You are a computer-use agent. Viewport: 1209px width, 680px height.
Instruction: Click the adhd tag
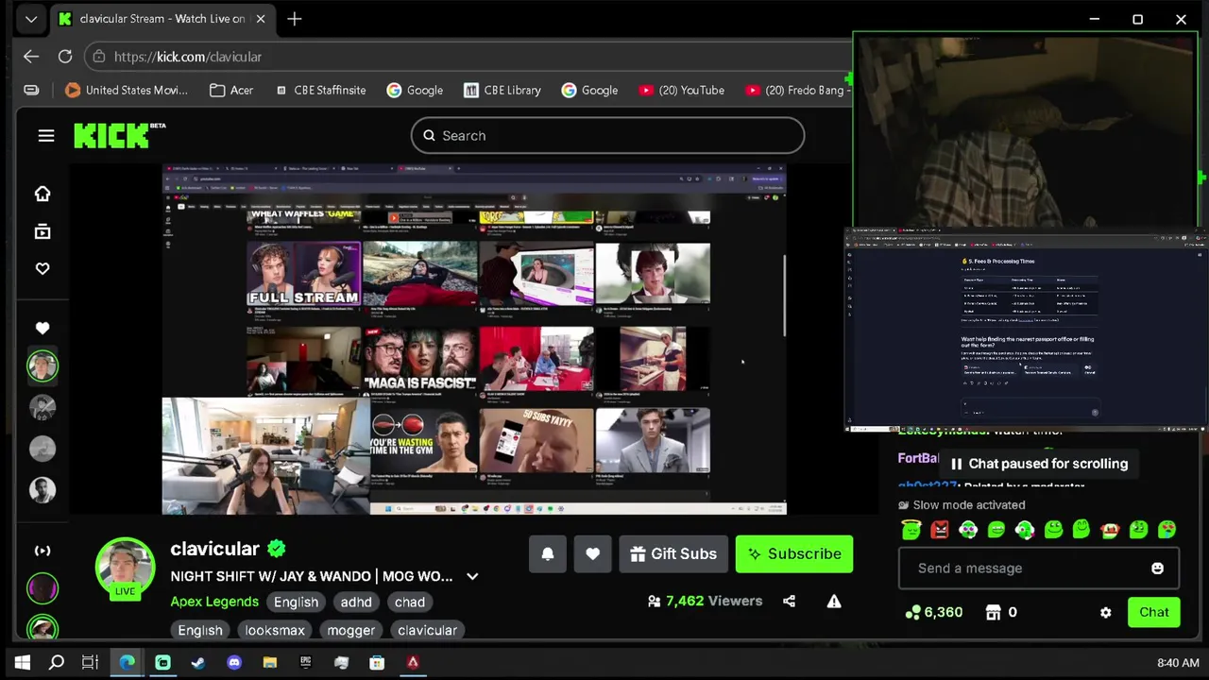click(x=356, y=602)
